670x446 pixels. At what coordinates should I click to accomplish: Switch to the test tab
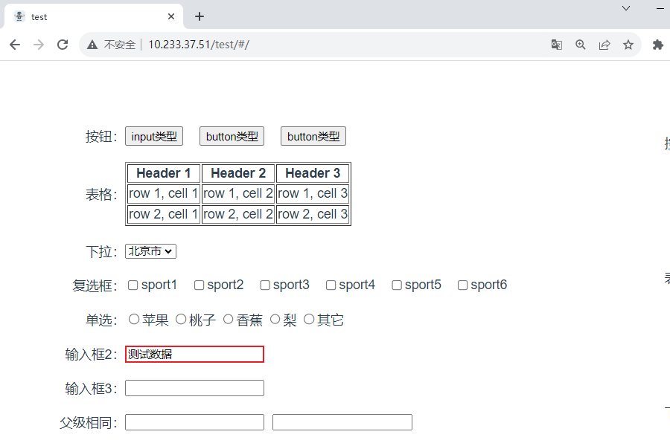coord(89,16)
